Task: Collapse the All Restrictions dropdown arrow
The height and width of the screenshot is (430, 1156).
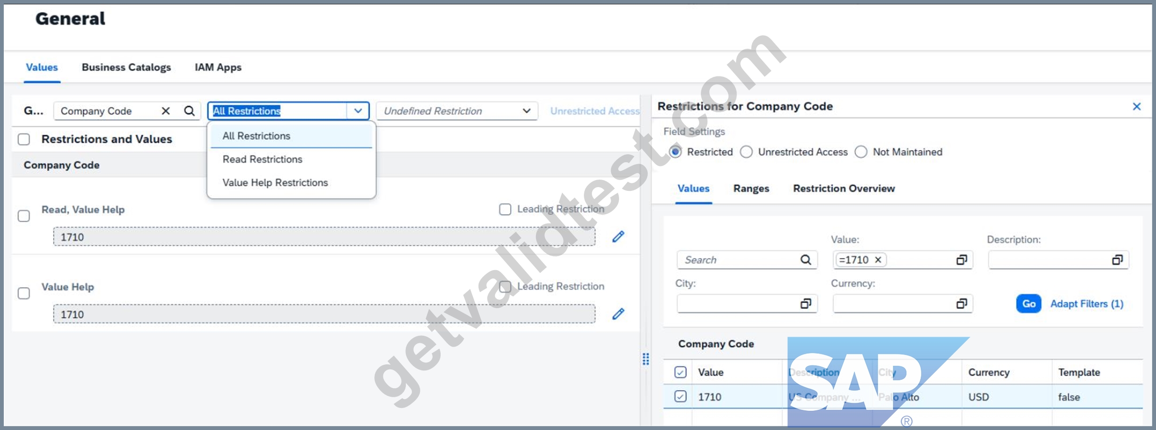Action: pyautogui.click(x=358, y=111)
